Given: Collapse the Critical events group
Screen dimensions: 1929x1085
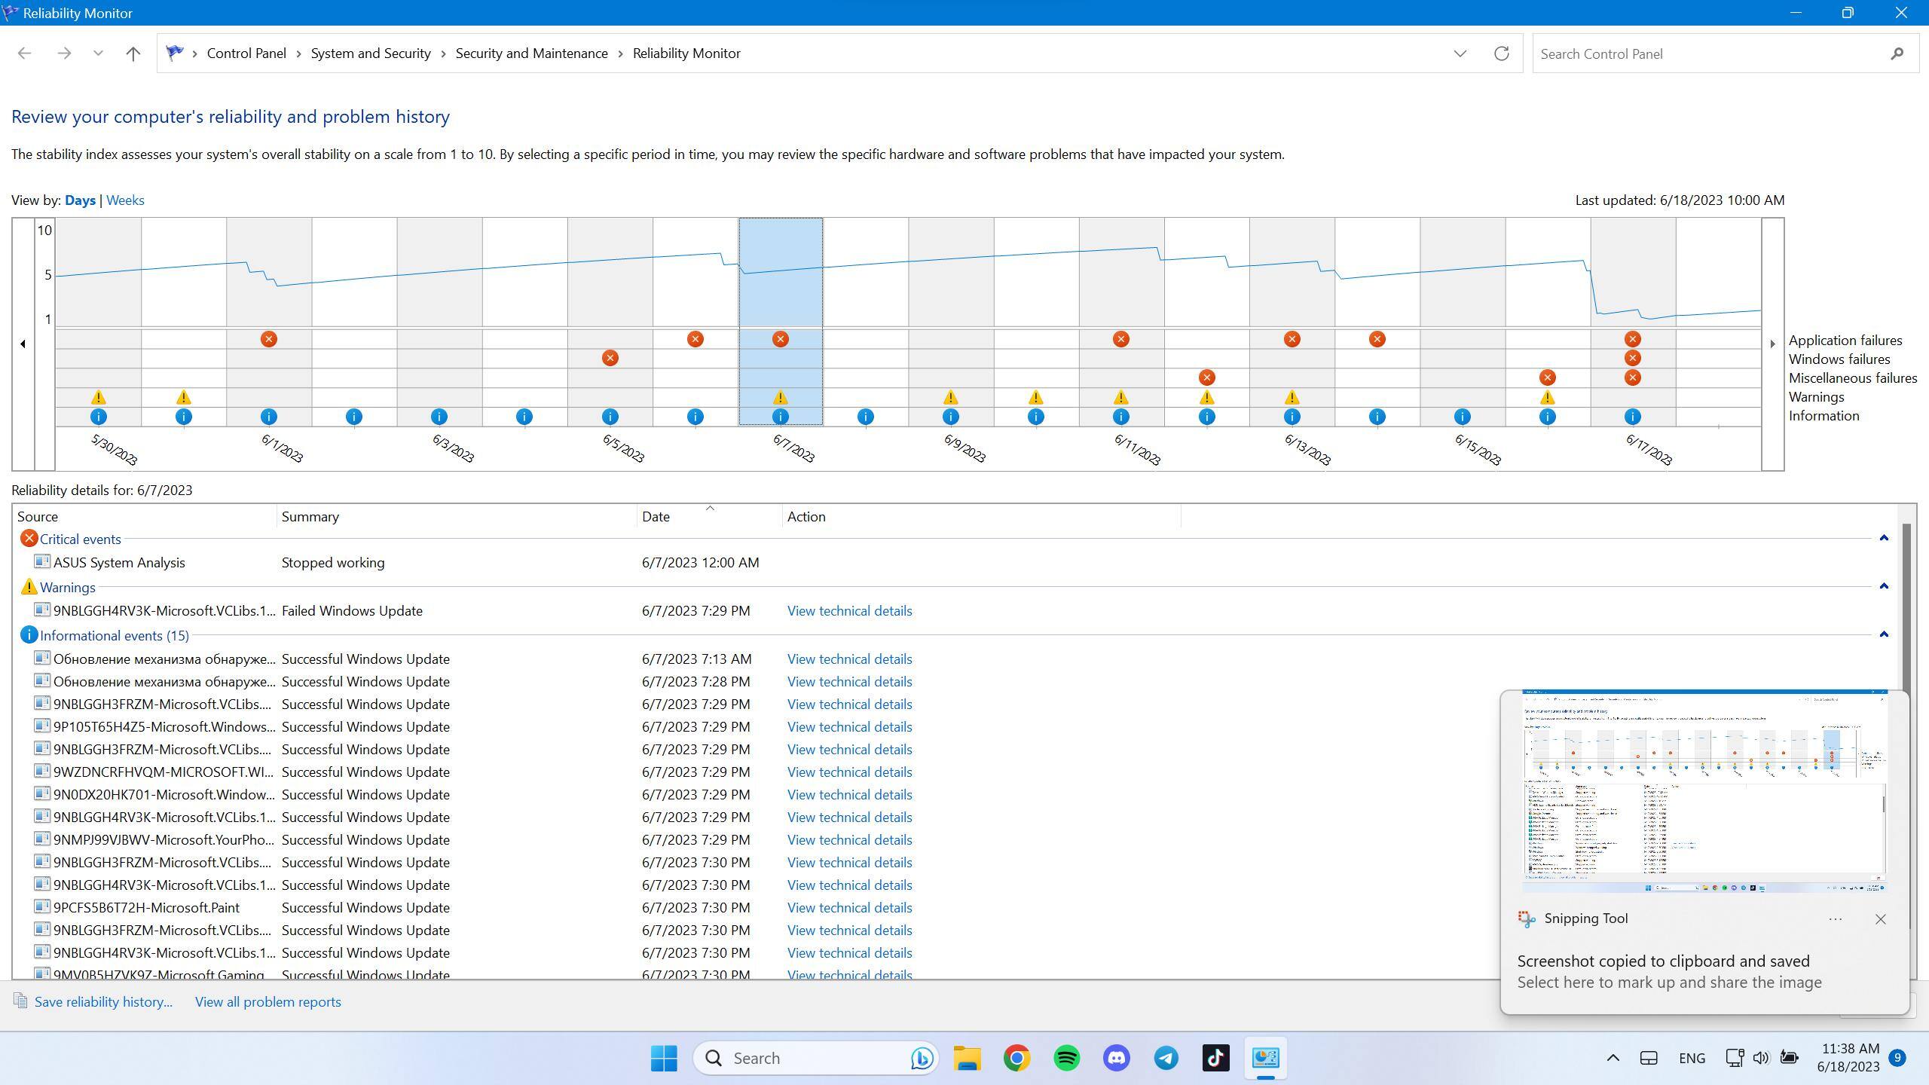Looking at the screenshot, I should (x=1884, y=538).
